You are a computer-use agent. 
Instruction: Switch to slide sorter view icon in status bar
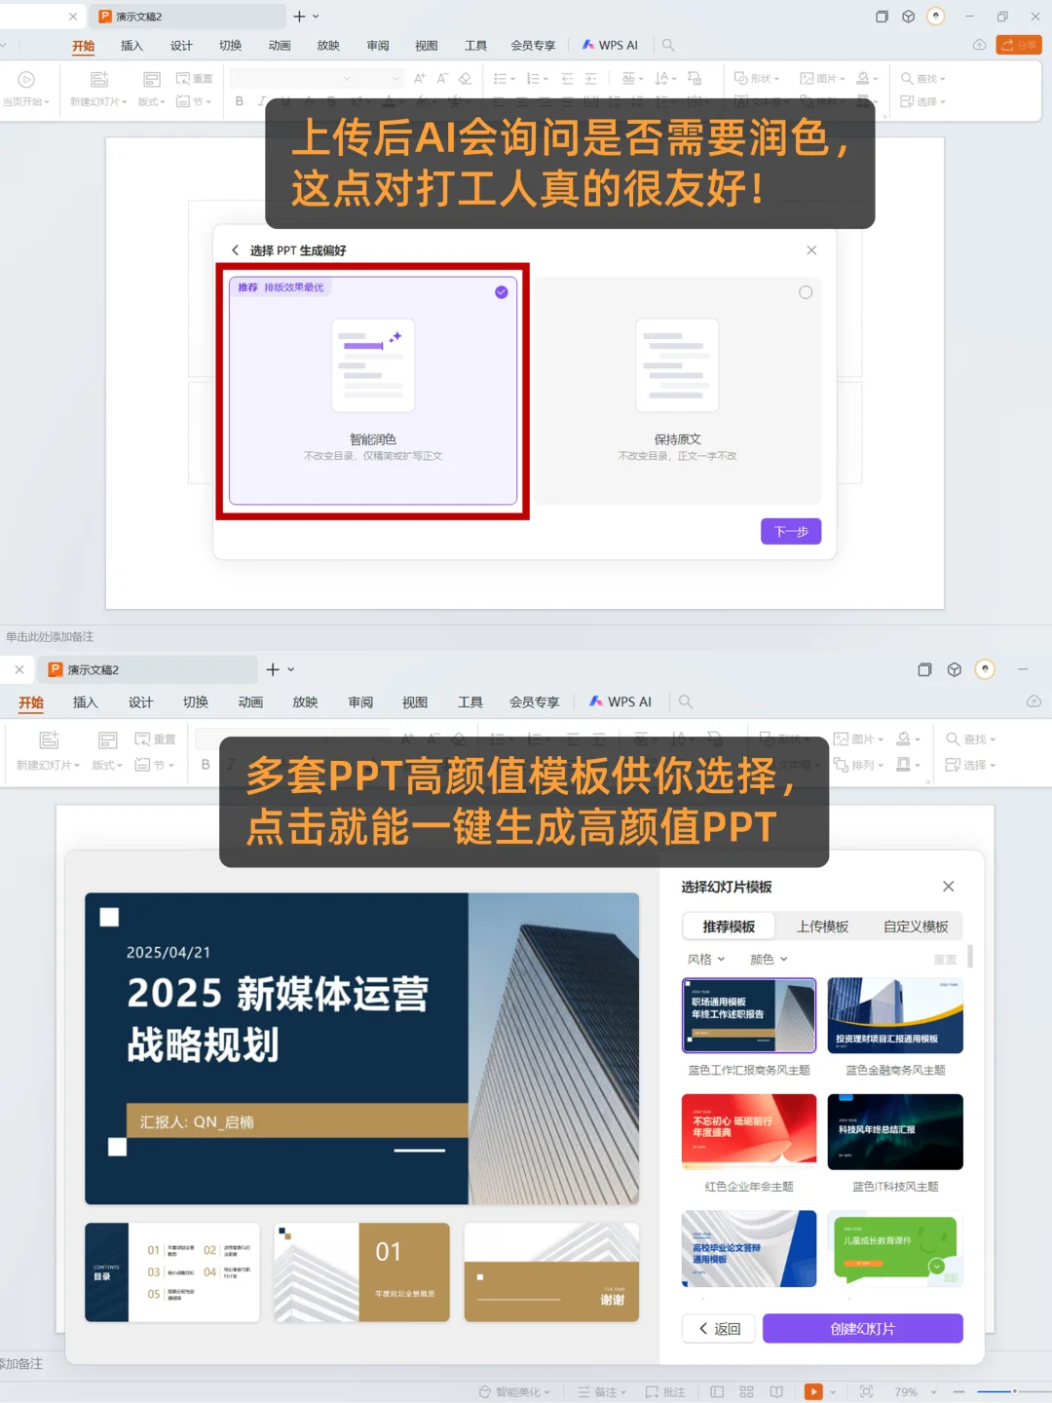(747, 1391)
